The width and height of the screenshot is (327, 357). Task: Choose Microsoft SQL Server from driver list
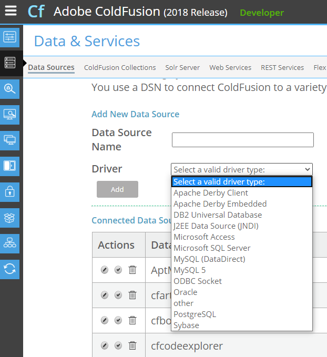(212, 248)
